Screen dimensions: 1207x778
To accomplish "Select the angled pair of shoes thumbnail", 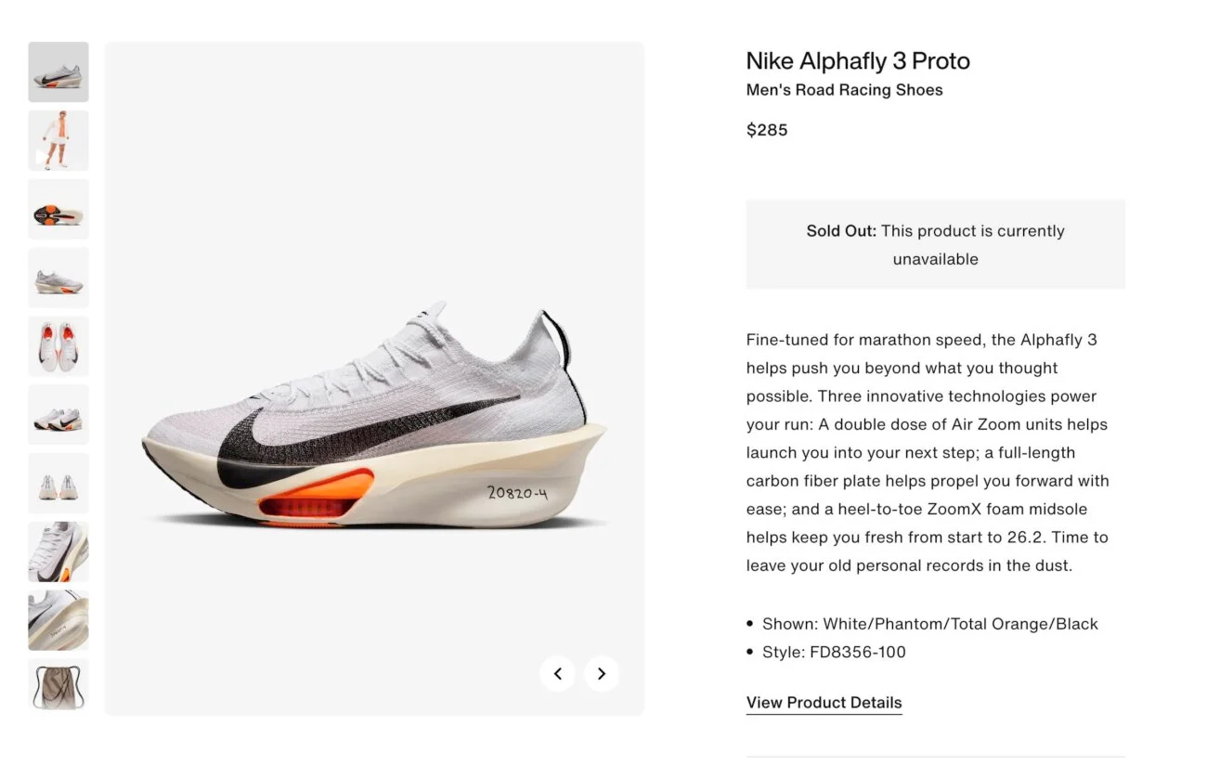I will [58, 415].
